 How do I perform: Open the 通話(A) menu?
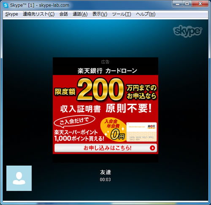coord(80,14)
